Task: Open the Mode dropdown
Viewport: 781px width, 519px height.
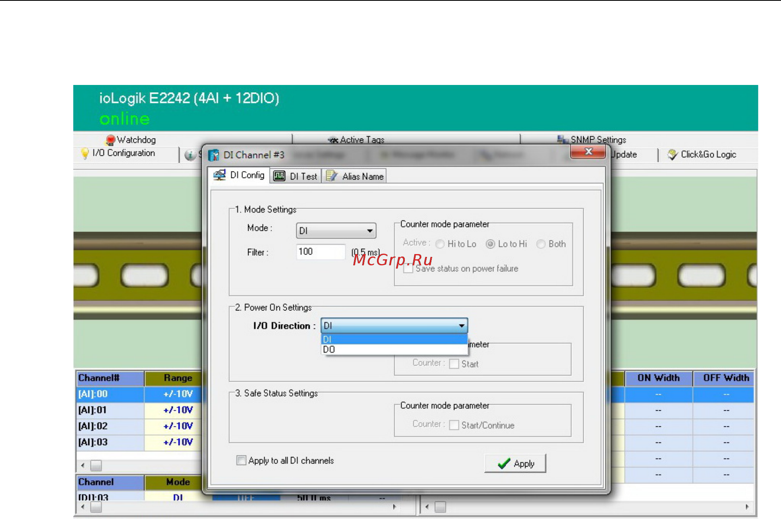Action: click(336, 231)
